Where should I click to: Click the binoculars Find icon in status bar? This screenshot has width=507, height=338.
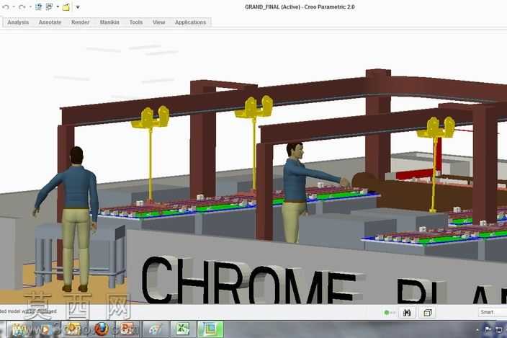407,313
